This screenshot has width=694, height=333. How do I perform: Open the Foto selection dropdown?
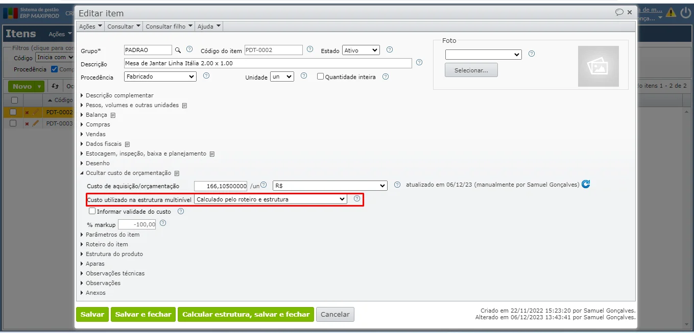[483, 55]
